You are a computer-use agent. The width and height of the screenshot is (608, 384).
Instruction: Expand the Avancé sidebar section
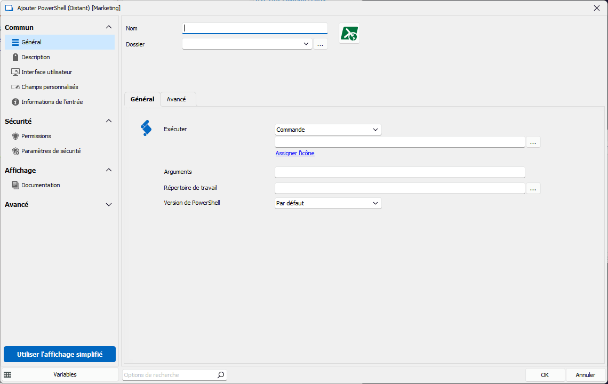(109, 204)
